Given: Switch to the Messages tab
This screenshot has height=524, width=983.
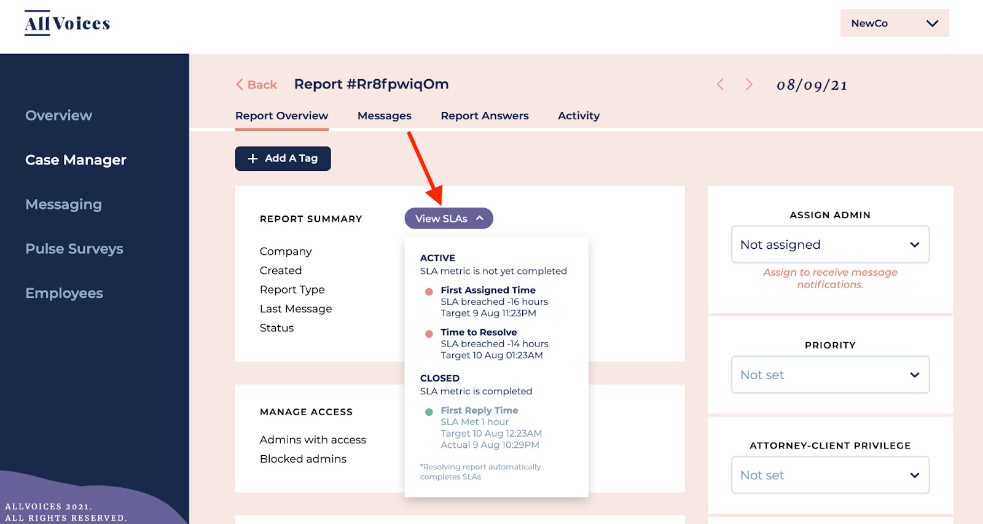Looking at the screenshot, I should [385, 115].
